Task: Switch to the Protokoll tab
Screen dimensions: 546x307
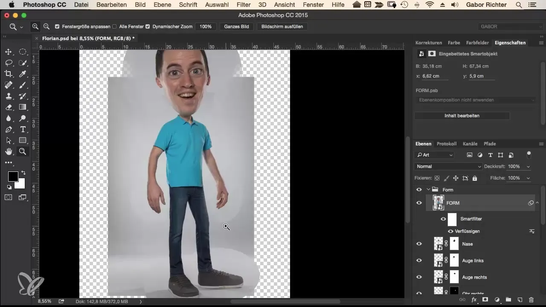Action: coord(447,144)
